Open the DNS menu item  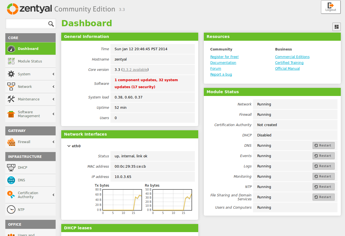(30, 180)
